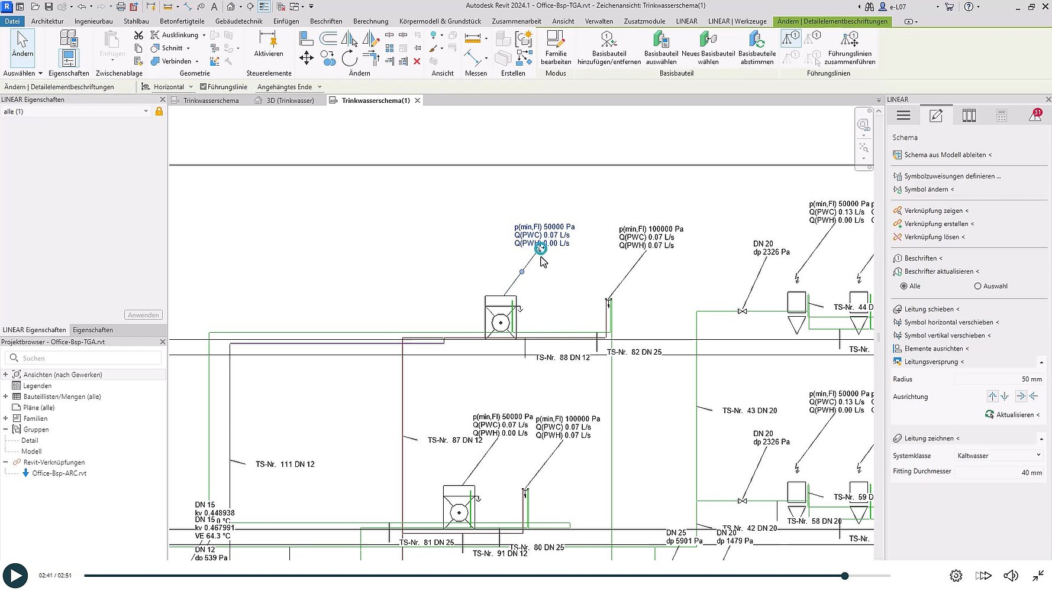Click Schema aus Modell ableiten

(944, 155)
